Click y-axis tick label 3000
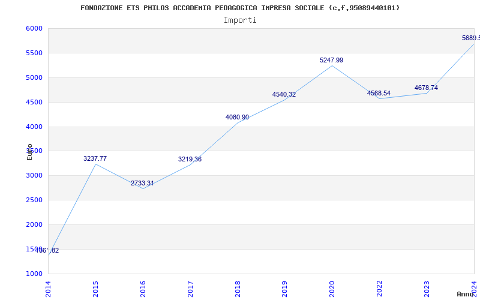This screenshot has height=300, width=480. pyautogui.click(x=34, y=175)
